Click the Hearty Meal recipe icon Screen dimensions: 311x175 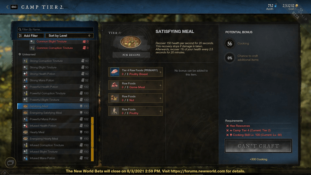(25, 132)
